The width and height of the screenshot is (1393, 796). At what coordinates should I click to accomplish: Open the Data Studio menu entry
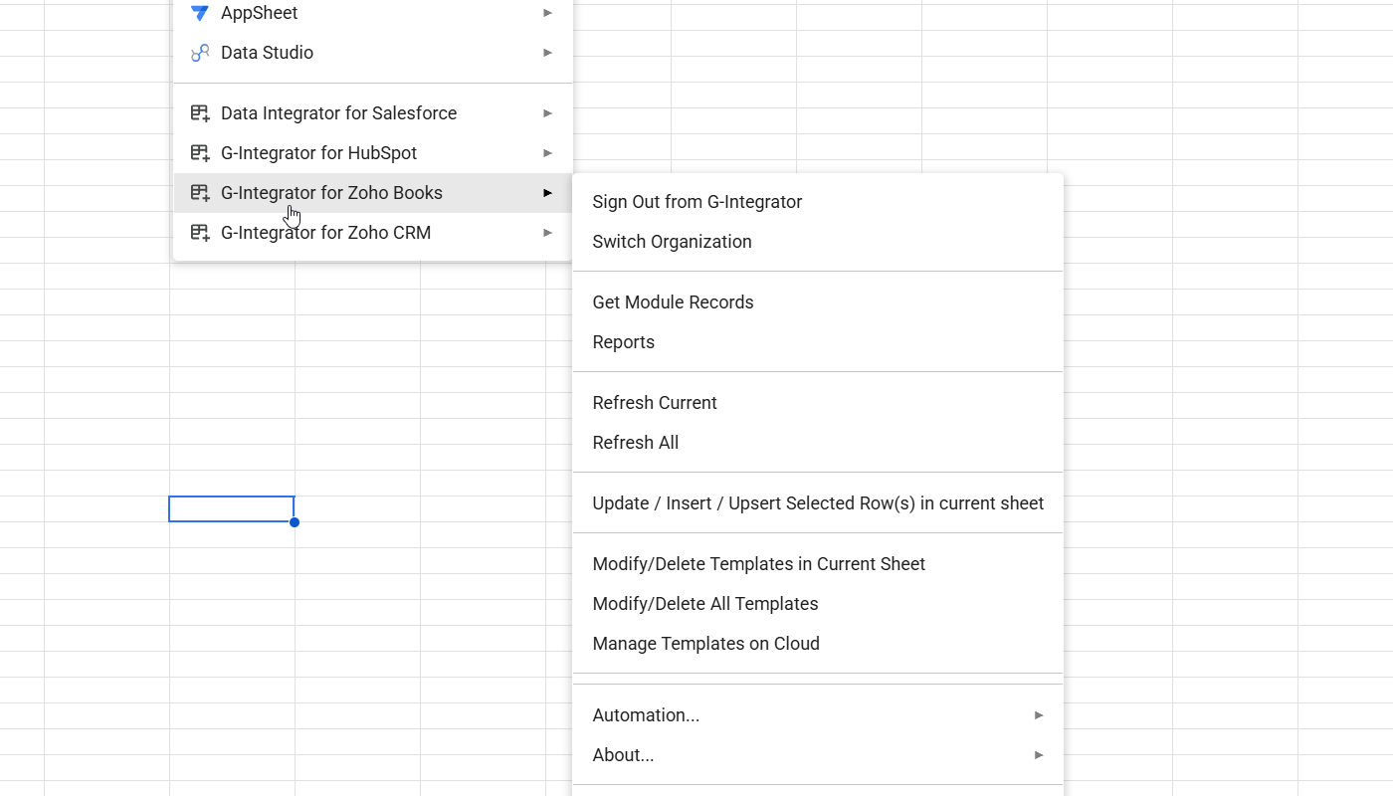click(x=373, y=53)
